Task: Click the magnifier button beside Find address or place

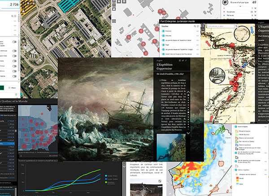Action: click(x=236, y=26)
